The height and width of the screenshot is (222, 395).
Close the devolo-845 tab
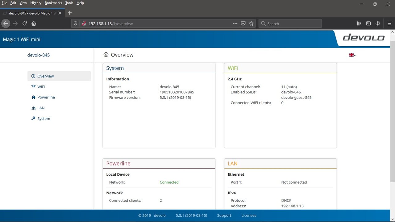[x=60, y=13]
